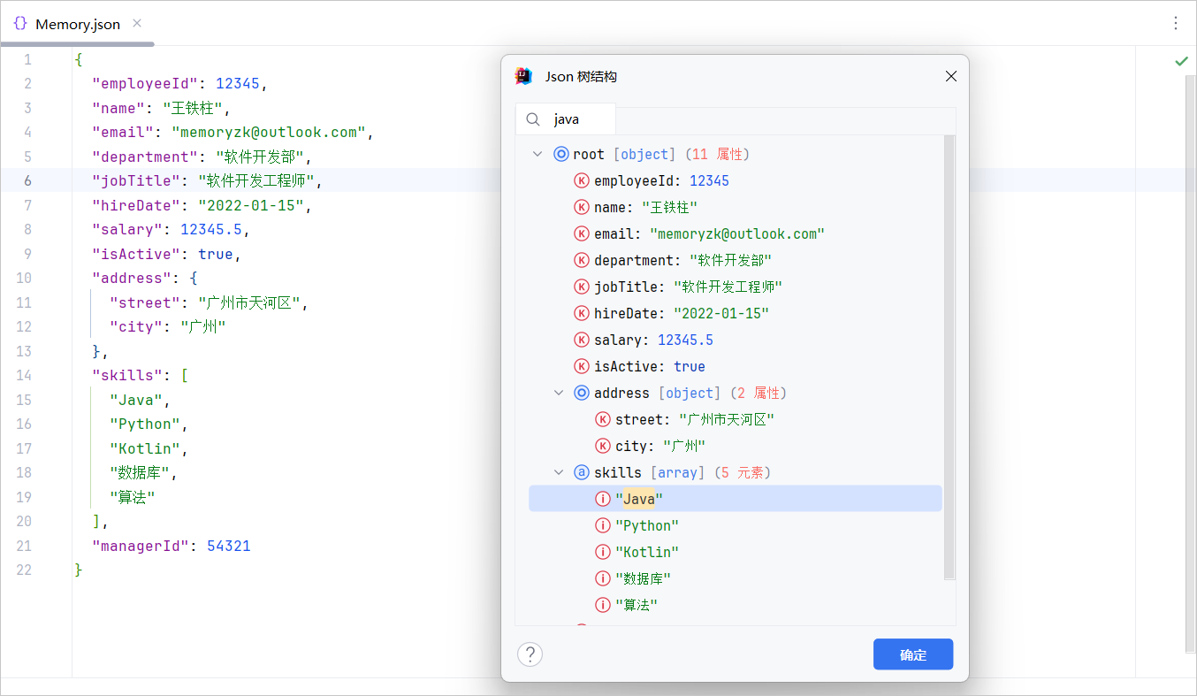This screenshot has width=1197, height=696.
Task: Close the Json 树结构 dialog
Action: (x=950, y=76)
